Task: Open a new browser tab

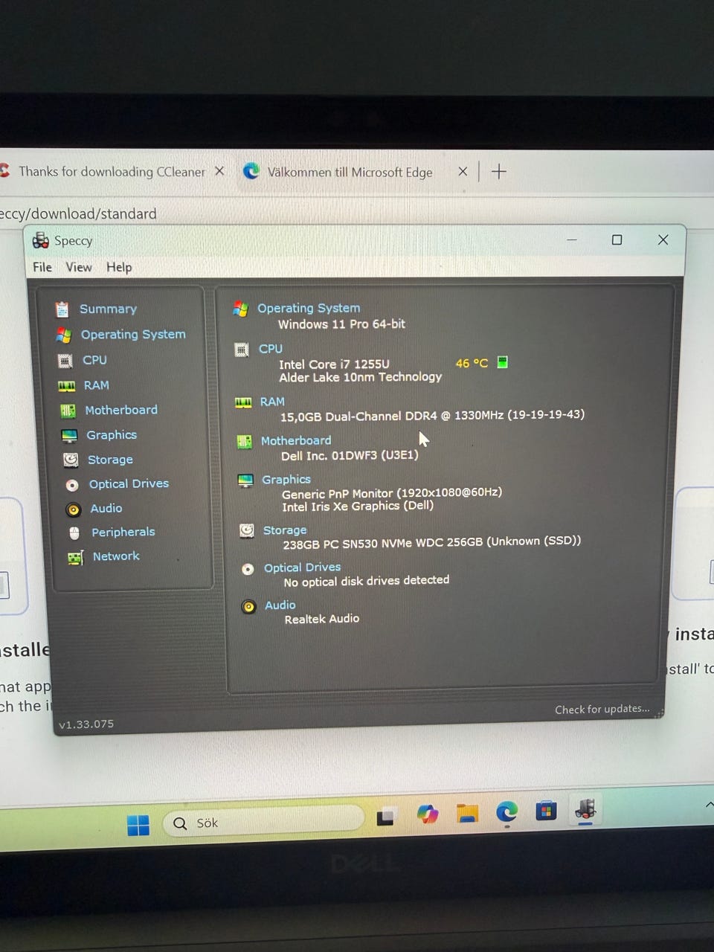Action: (x=499, y=172)
